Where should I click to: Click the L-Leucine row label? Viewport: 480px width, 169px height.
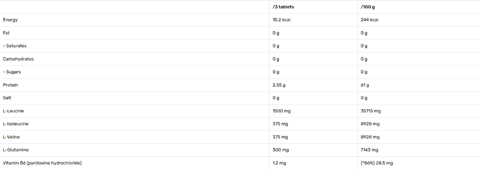pos(13,111)
